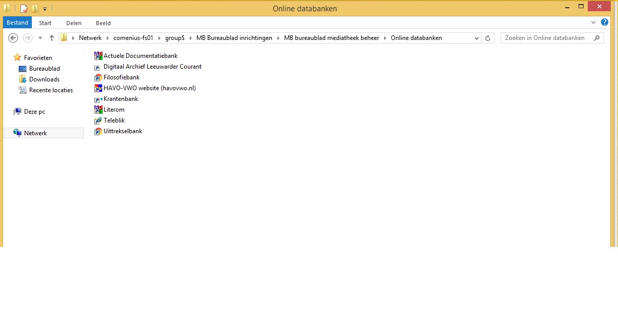
Task: Go up one folder level
Action: [x=52, y=38]
